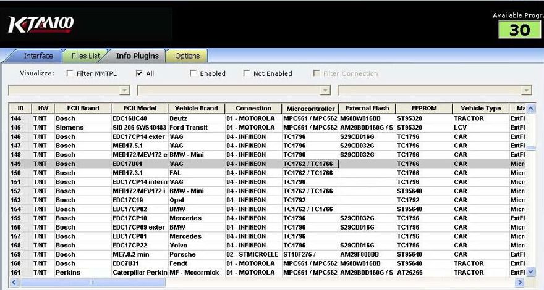Open the Options tab
This screenshot has height=290, width=544.
187,56
